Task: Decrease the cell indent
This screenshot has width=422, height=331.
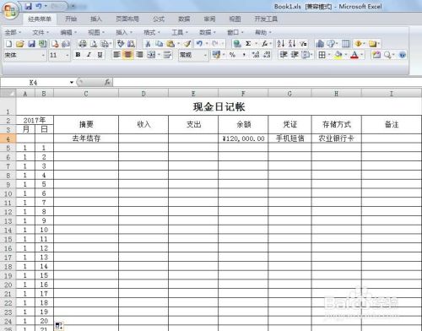Action: (283, 55)
